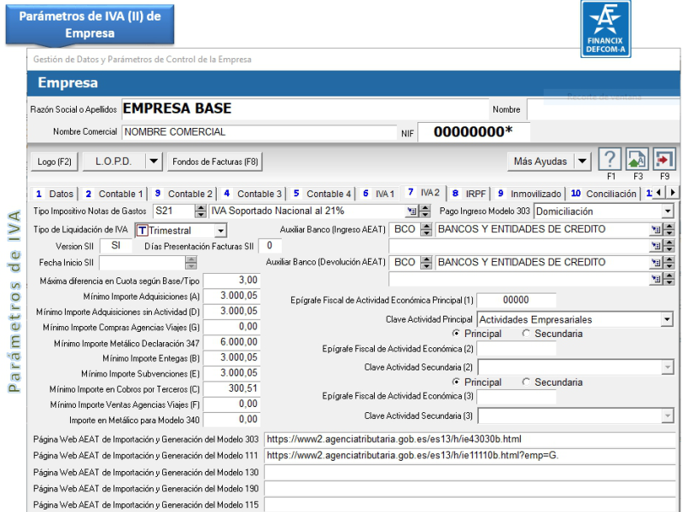The height and width of the screenshot is (512, 683).
Task: Open the Inmovilizado tab
Action: [529, 194]
